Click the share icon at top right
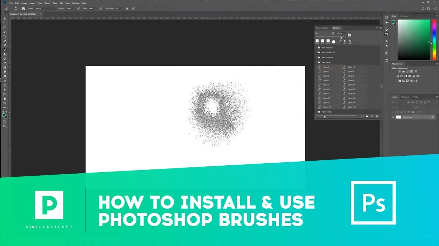This screenshot has height=246, width=439. (x=436, y=9)
